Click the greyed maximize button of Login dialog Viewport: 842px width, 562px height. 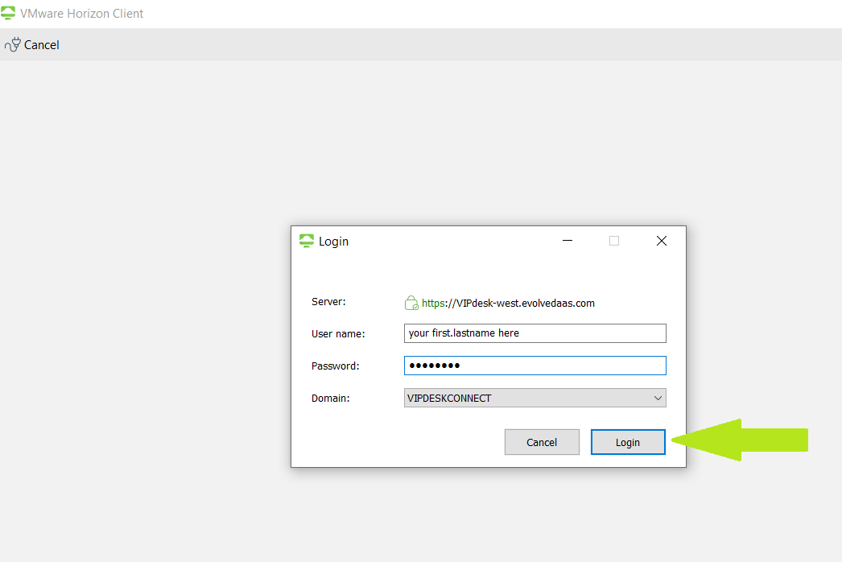click(614, 241)
